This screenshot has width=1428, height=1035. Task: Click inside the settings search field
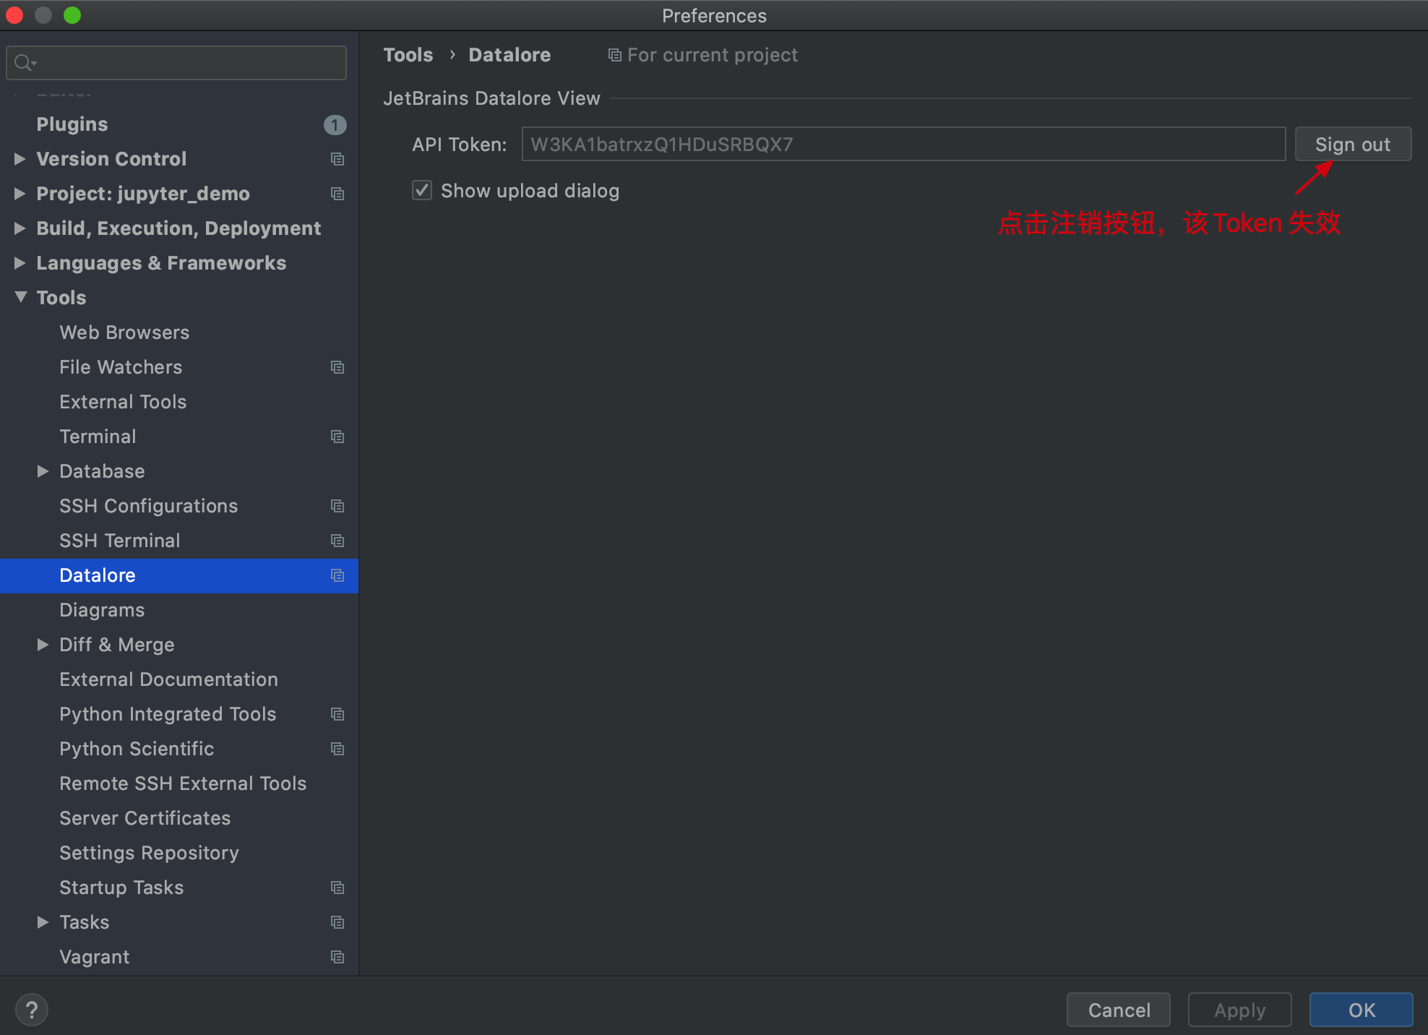point(176,63)
